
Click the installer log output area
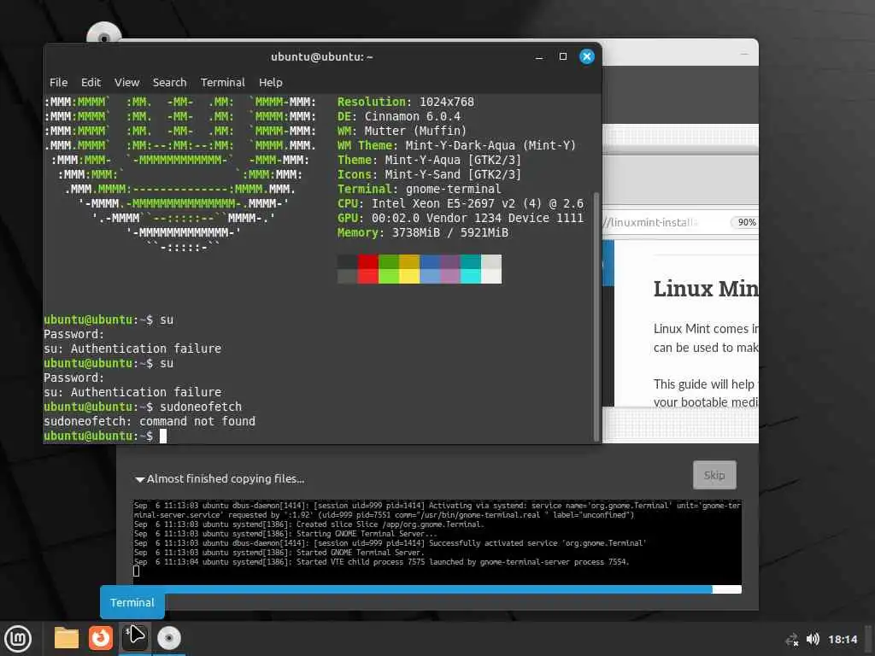tap(437, 542)
